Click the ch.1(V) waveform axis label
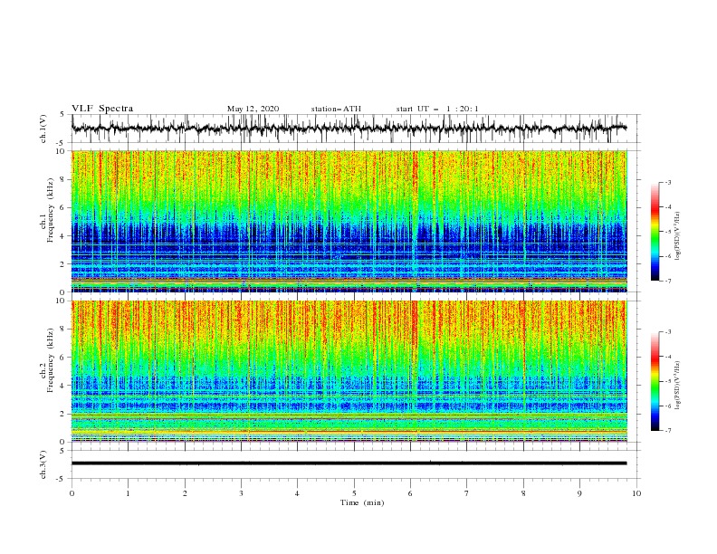The width and height of the screenshot is (717, 554). [43, 129]
